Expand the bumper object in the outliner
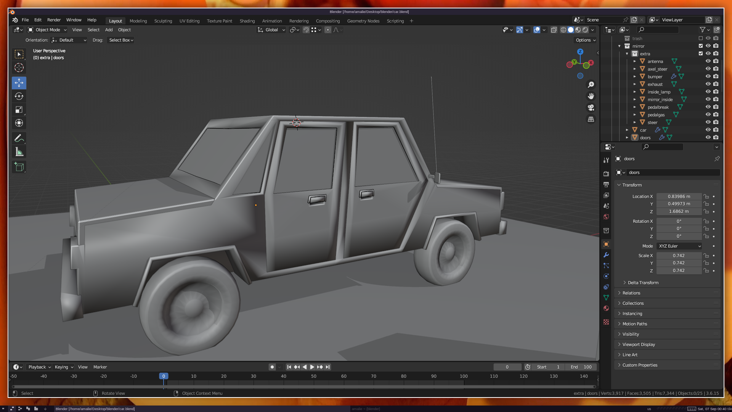 pos(635,77)
